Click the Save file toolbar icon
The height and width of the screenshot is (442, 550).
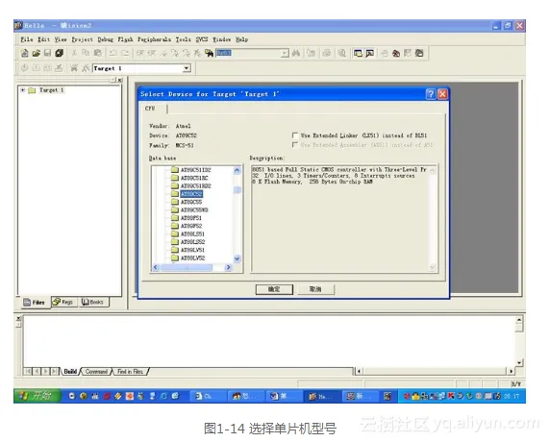tap(47, 53)
